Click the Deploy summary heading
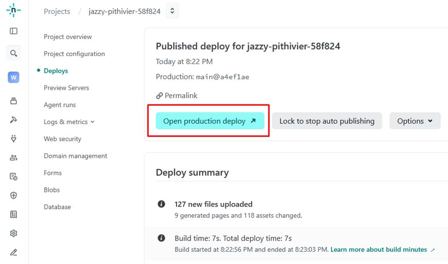This screenshot has height=264, width=448. point(192,173)
